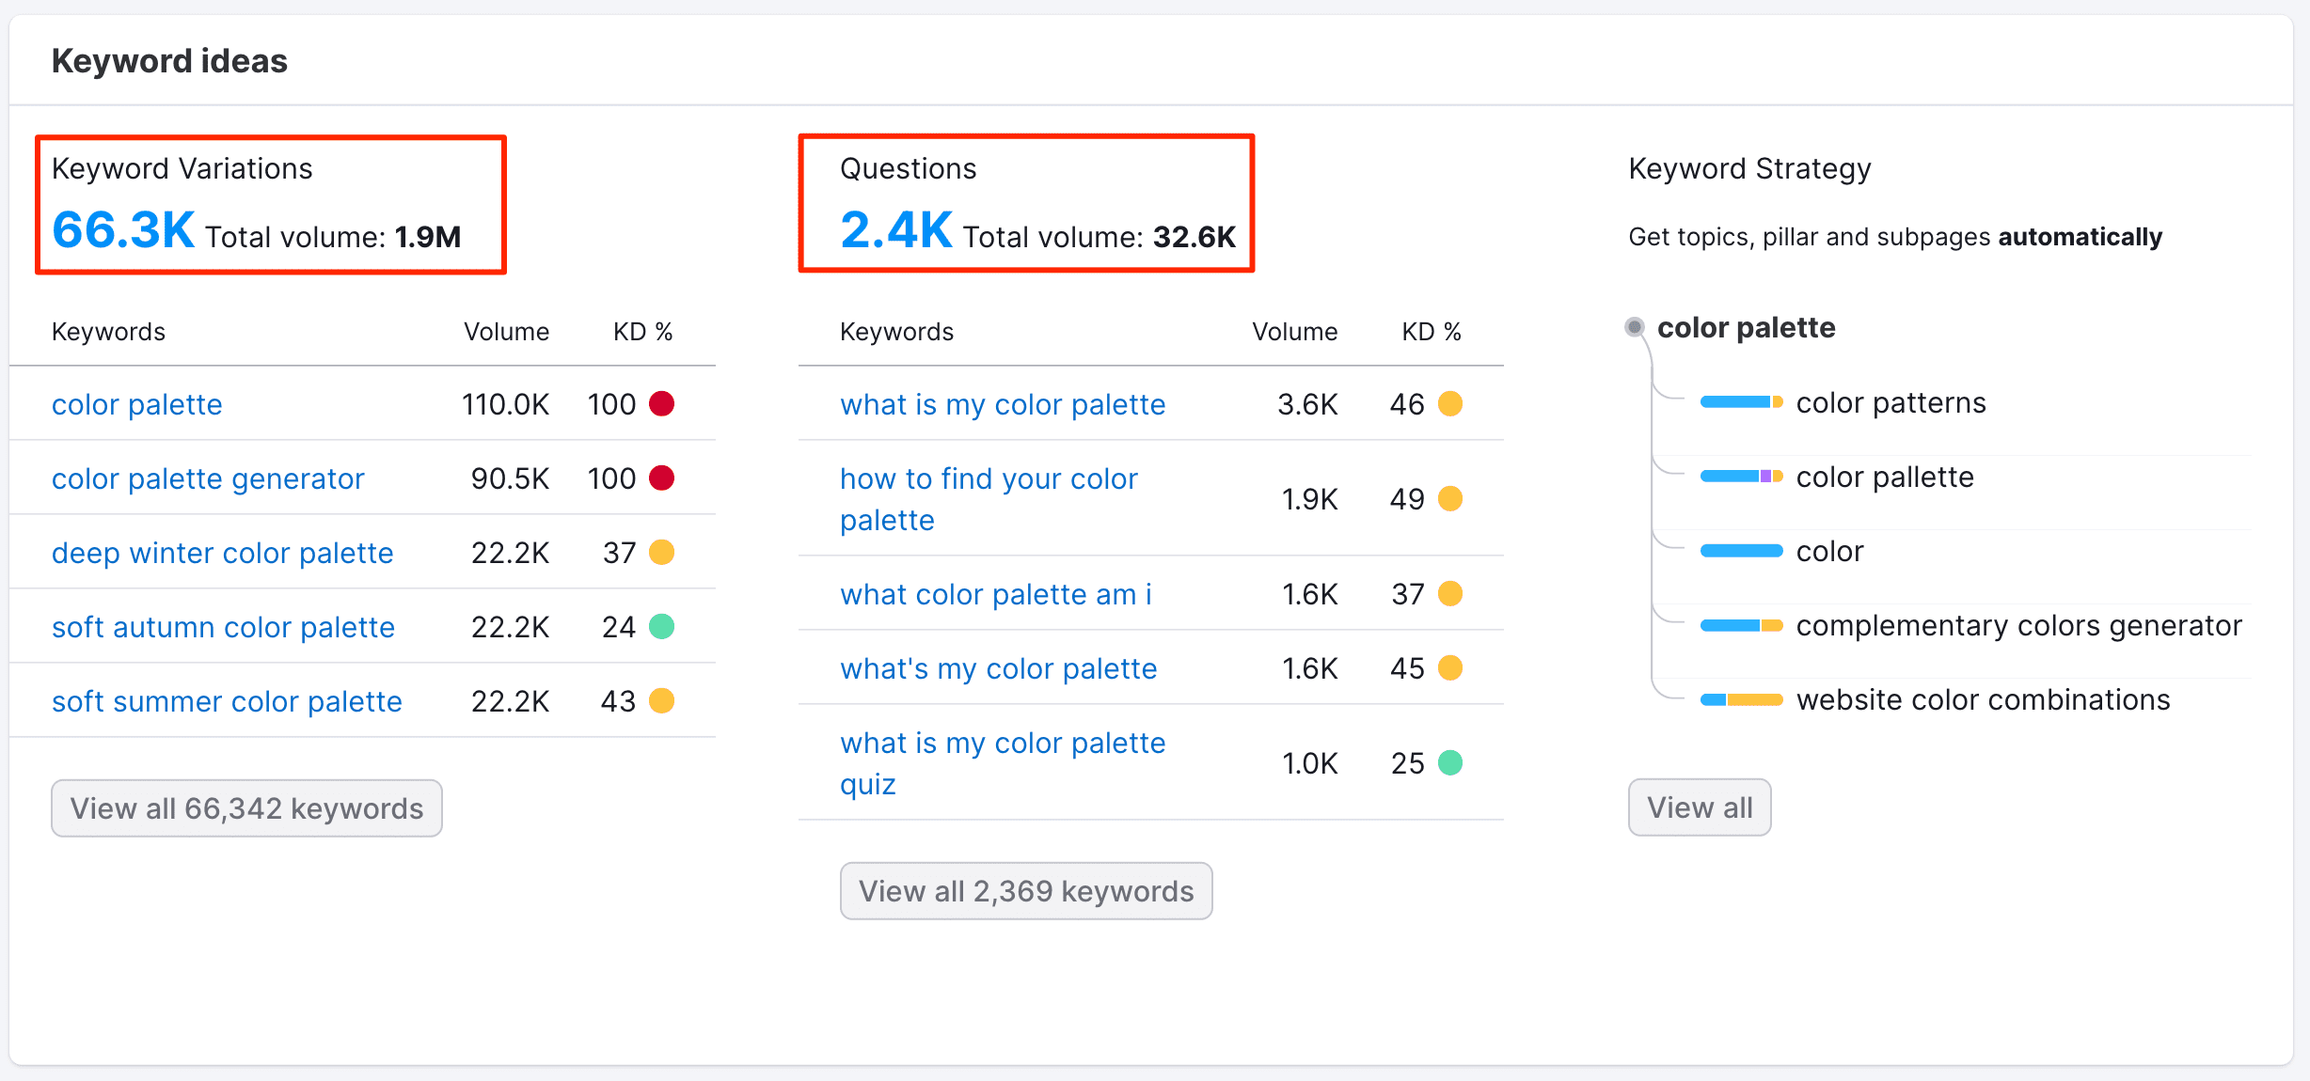Image resolution: width=2310 pixels, height=1081 pixels.
Task: Open the 'color palette generator' keyword link
Action: (208, 478)
